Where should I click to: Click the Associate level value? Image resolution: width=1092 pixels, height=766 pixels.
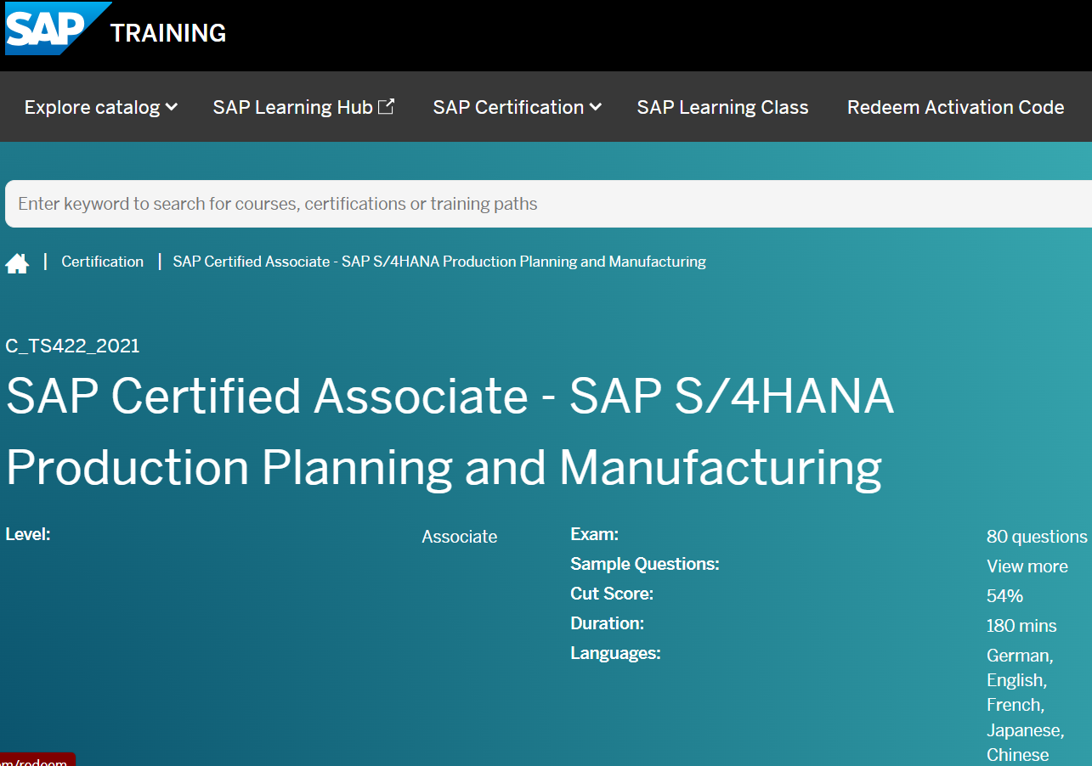pos(459,537)
